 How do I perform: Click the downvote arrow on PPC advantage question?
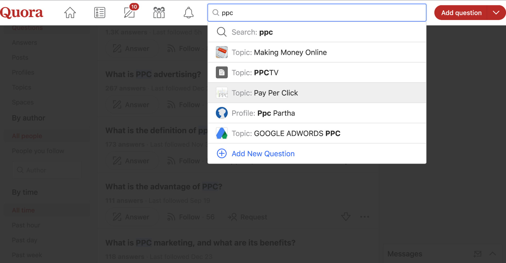click(x=346, y=217)
